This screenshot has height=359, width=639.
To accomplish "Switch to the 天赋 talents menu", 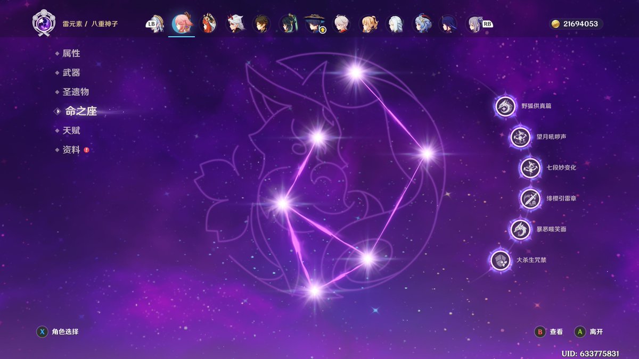I will (71, 130).
